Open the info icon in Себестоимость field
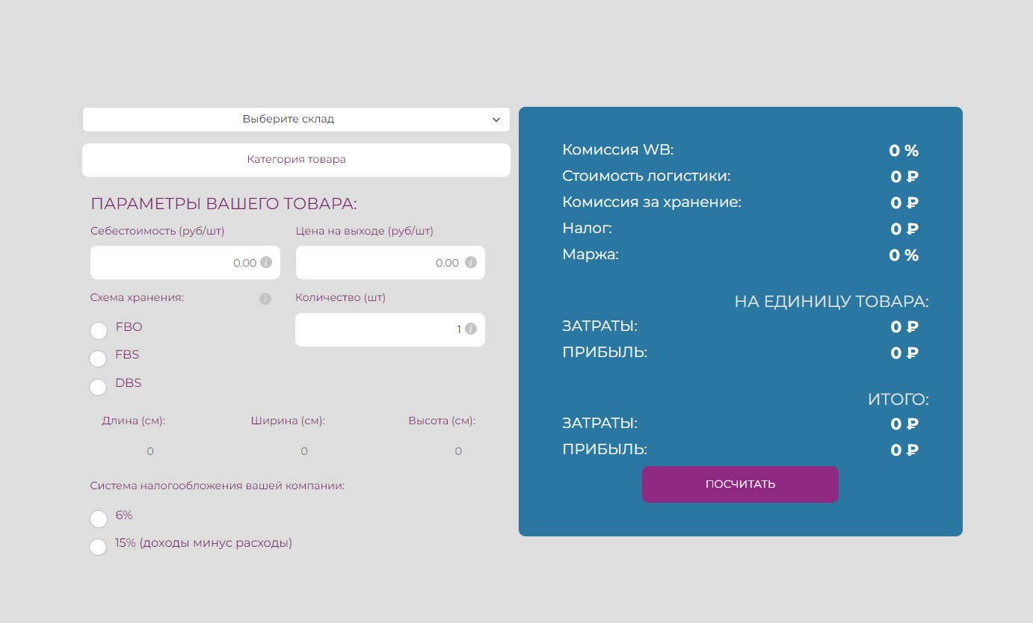Viewport: 1033px width, 623px height. click(265, 263)
